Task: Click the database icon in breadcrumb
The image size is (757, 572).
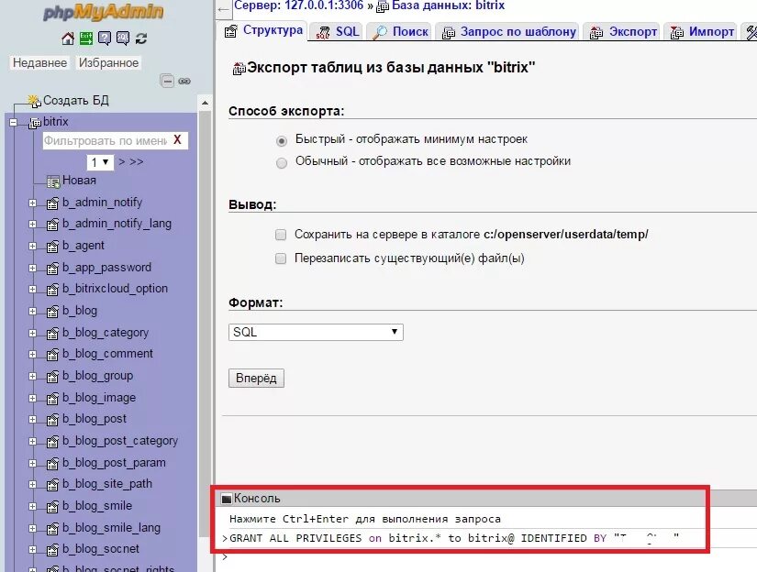Action: click(383, 6)
